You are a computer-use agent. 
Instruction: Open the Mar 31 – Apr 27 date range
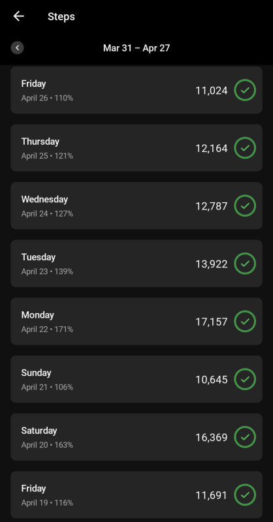136,48
